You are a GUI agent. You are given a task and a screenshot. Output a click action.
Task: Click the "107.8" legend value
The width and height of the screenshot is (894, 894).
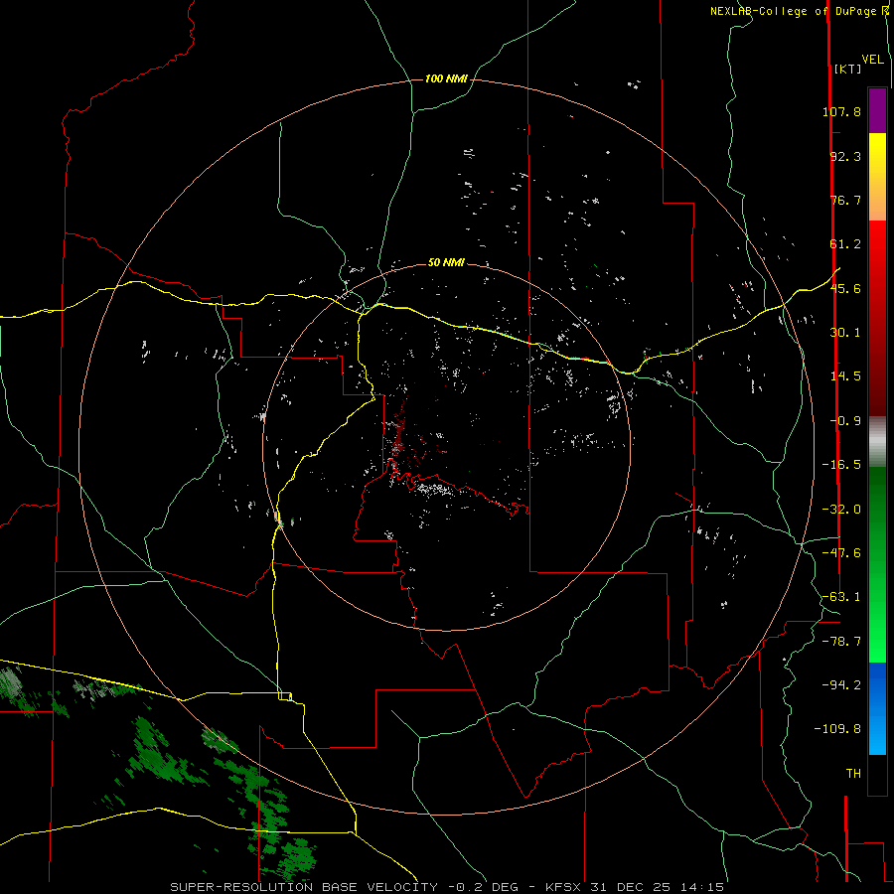coord(841,111)
